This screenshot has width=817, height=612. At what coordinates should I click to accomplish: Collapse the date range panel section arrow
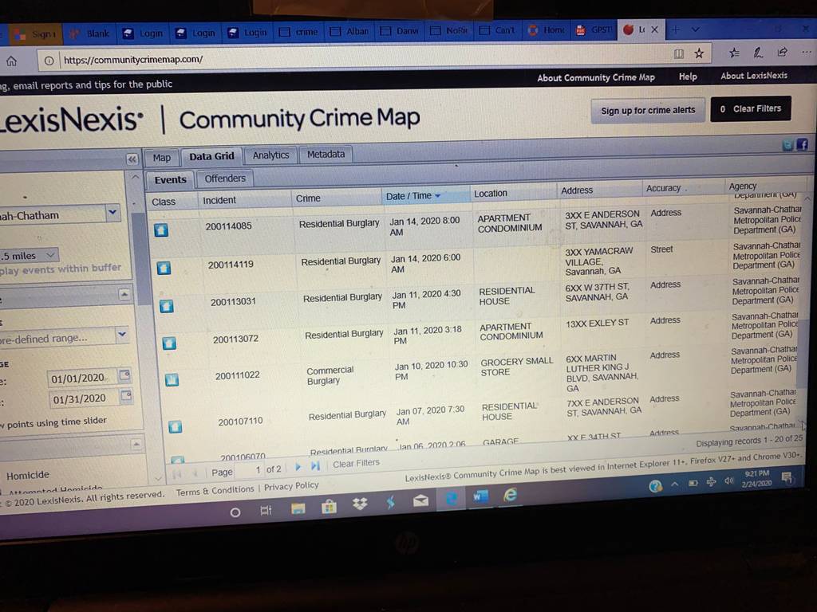point(124,295)
